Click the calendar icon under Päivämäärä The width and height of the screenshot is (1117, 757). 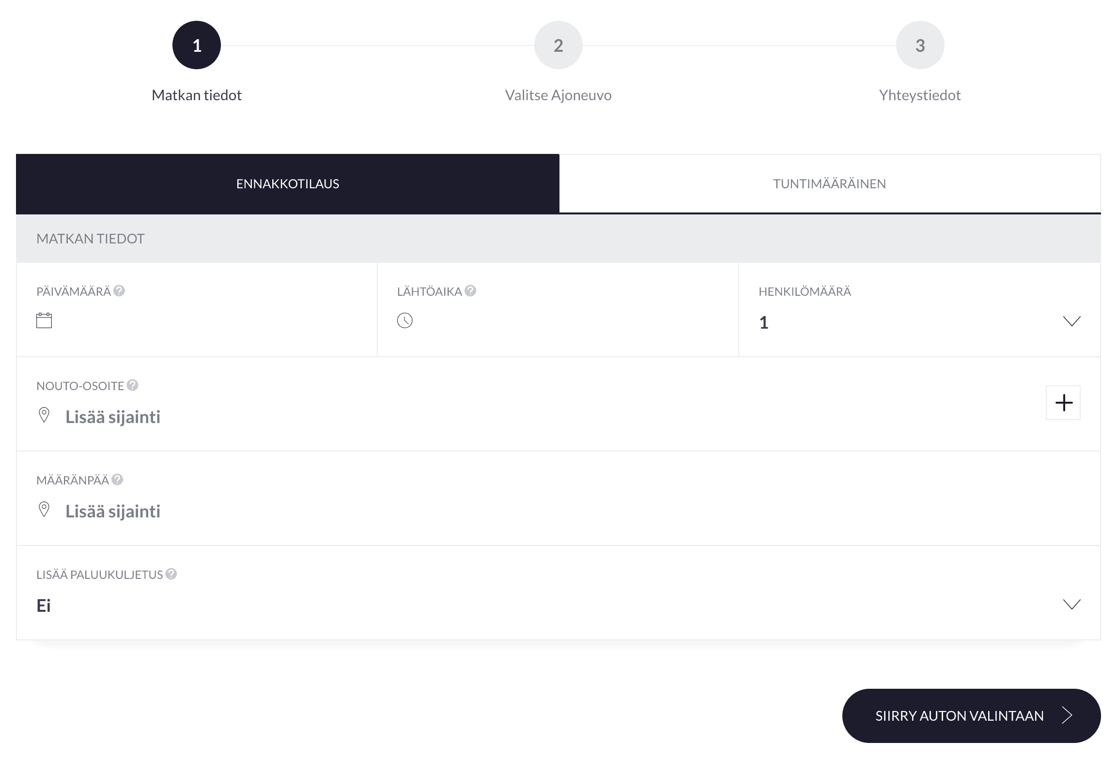(x=44, y=320)
